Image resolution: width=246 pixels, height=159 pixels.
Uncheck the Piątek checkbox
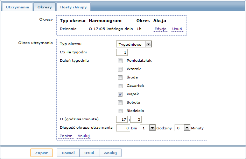[120, 94]
